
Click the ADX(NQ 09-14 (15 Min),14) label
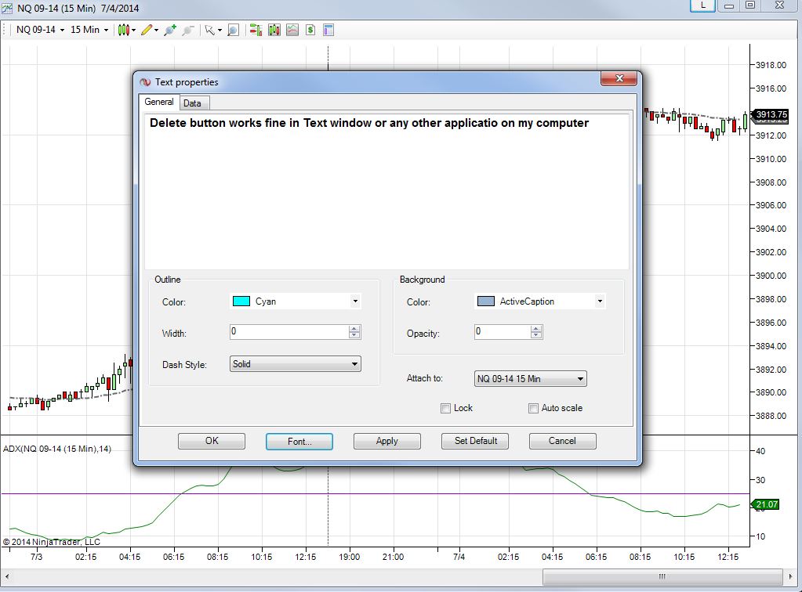[57, 449]
